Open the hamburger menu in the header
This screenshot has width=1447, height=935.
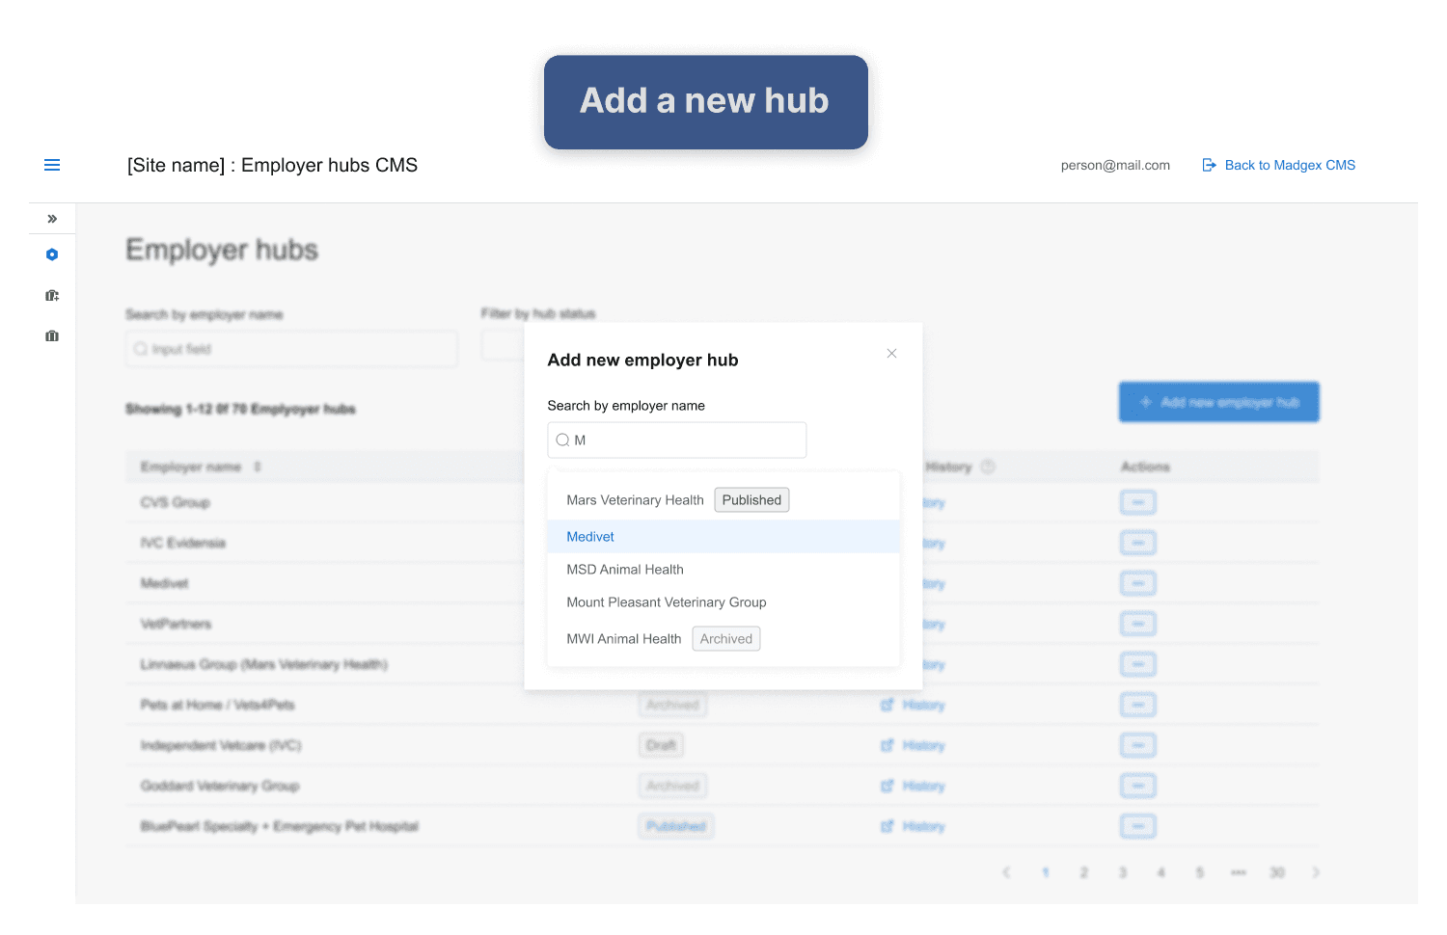click(52, 165)
